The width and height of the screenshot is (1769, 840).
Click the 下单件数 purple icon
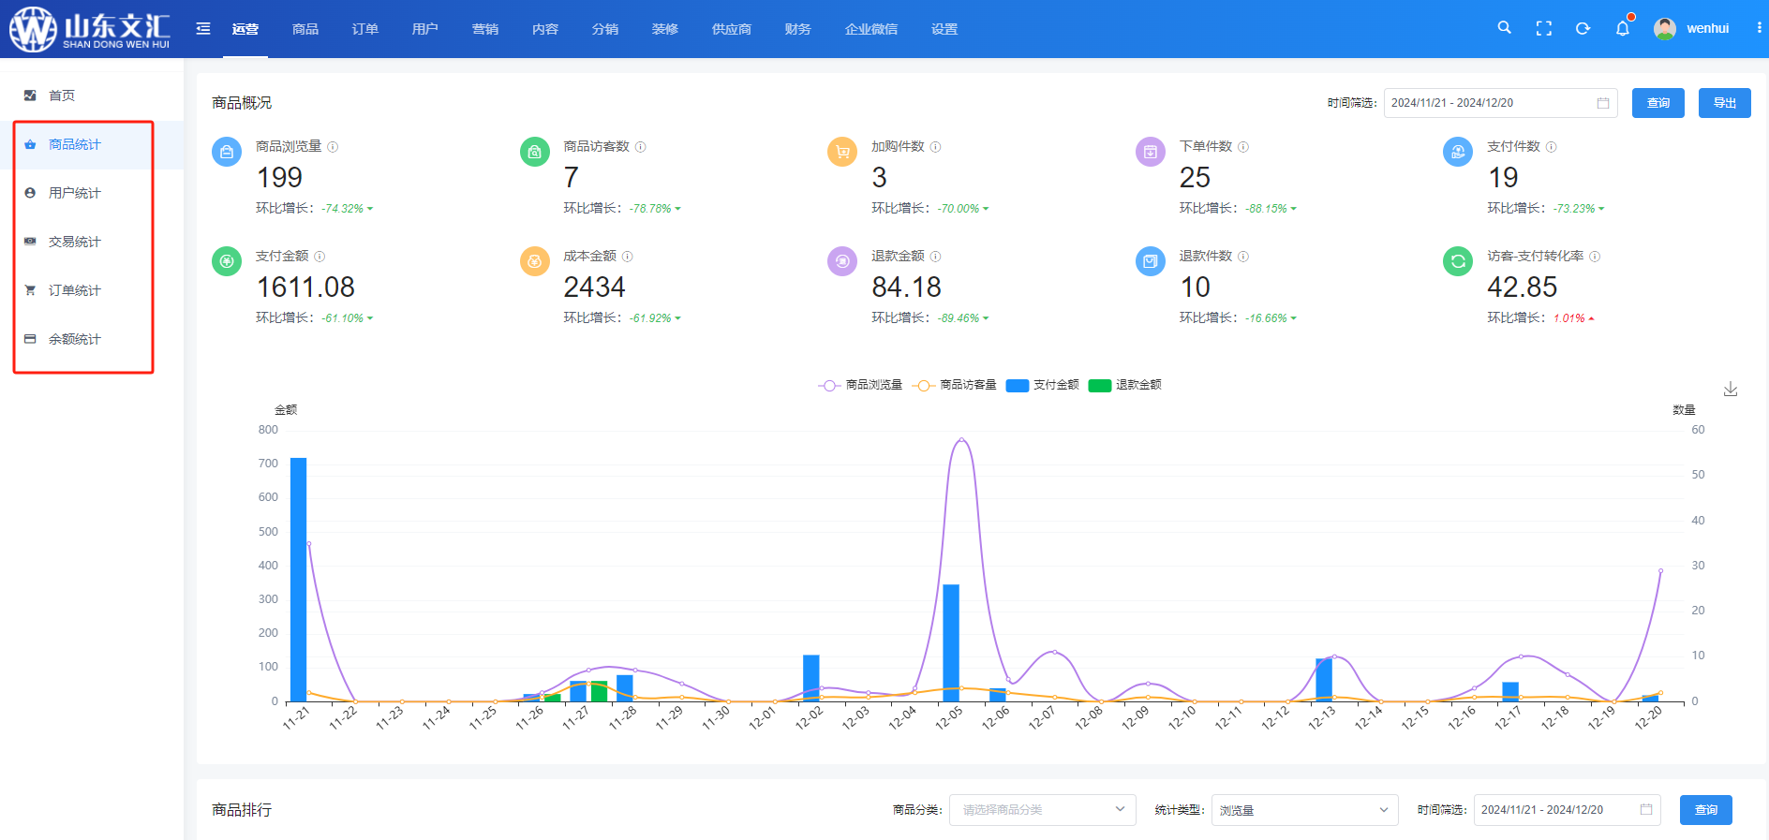1151,152
